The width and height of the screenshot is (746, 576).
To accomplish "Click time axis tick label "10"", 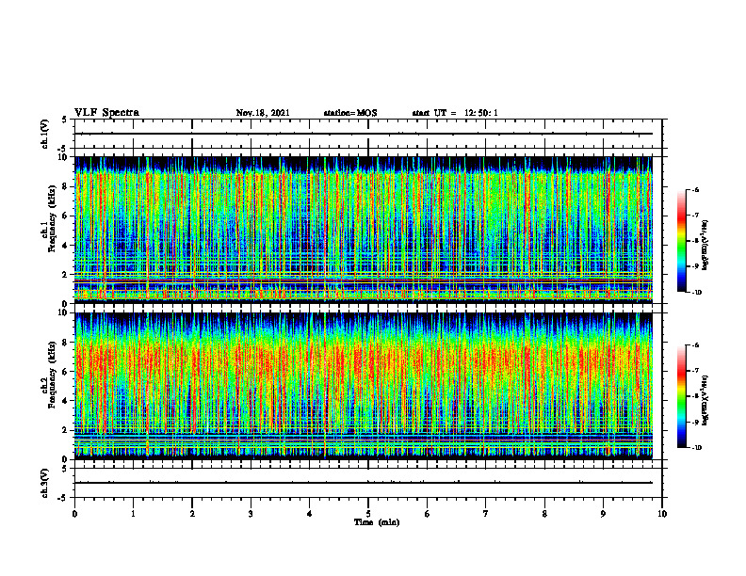I will pos(662,514).
